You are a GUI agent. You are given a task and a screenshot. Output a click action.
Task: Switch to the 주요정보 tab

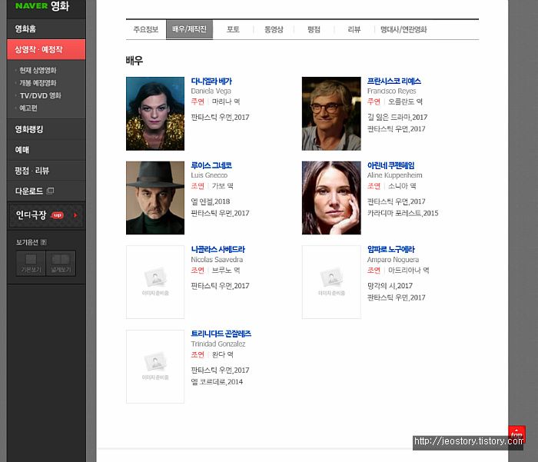click(x=146, y=29)
